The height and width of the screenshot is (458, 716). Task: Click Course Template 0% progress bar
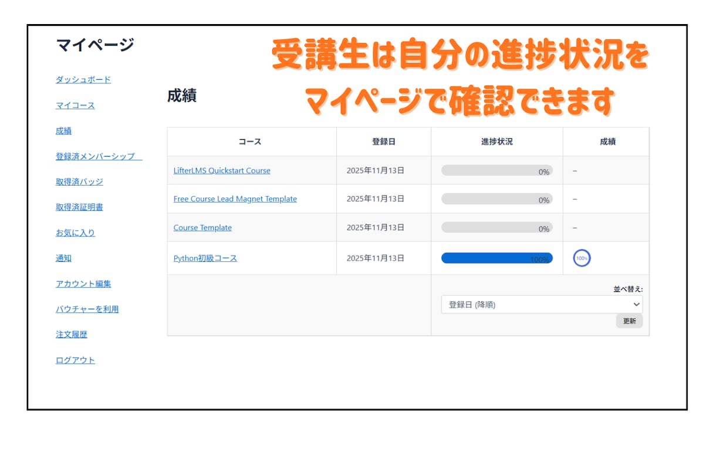pos(497,228)
